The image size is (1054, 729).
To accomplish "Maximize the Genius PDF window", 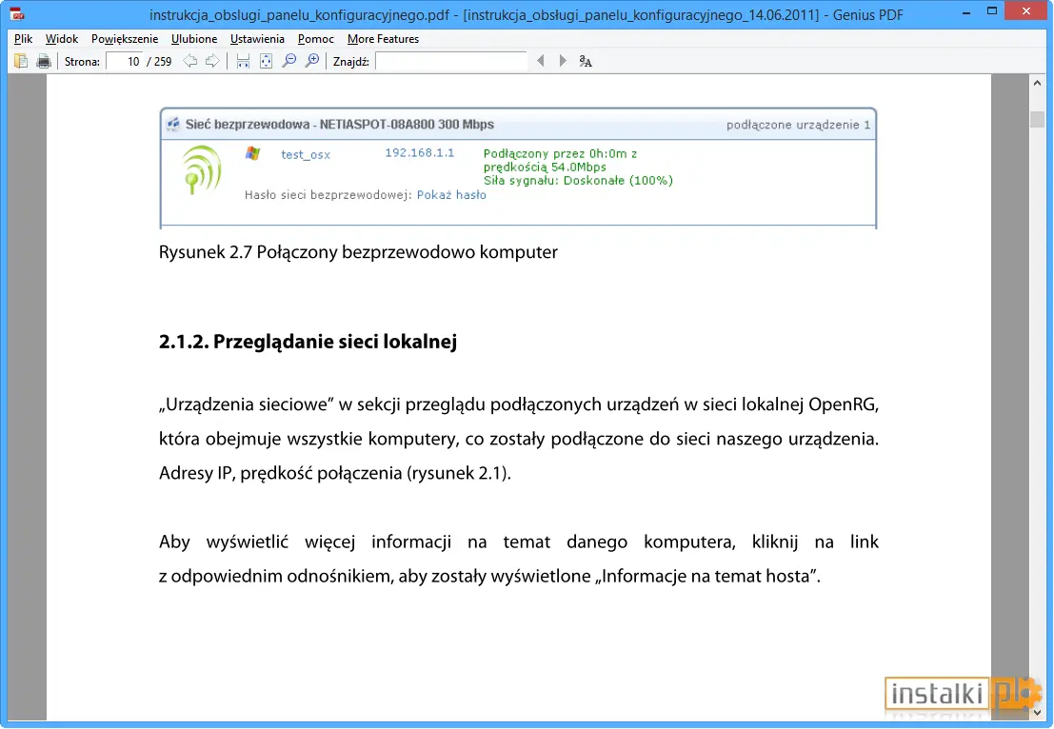I will tap(992, 10).
